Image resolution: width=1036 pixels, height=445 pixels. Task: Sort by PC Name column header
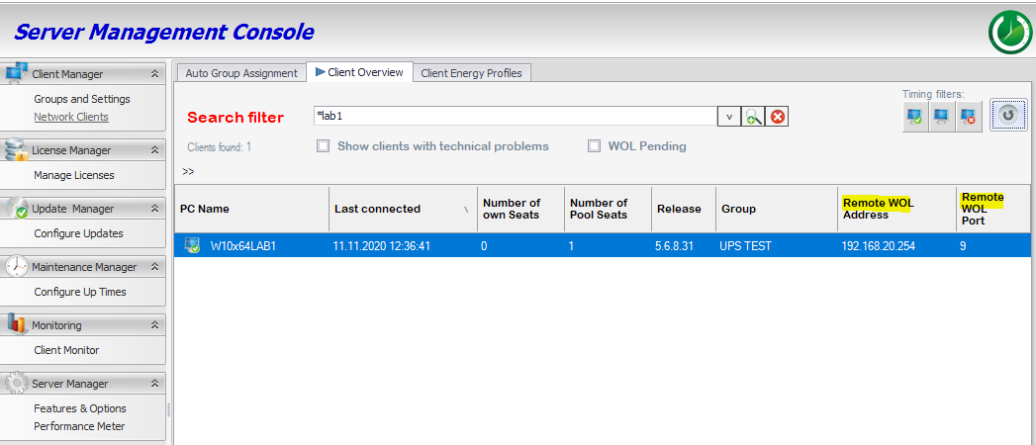click(x=251, y=209)
